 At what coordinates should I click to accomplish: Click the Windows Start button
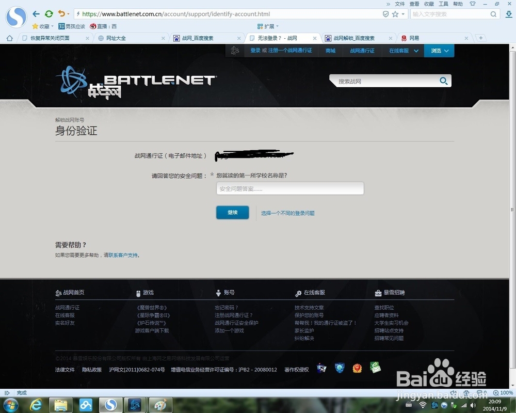(10, 405)
